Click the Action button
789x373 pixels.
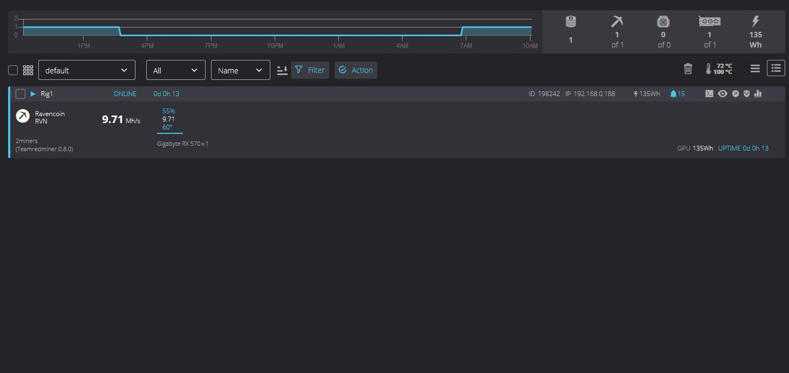(356, 70)
